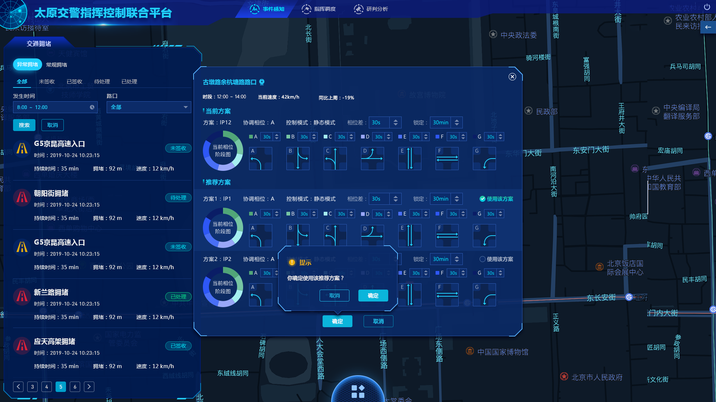Click the 搜索 button
Screen dimensions: 716x402
24,125
